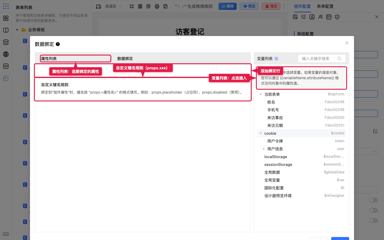
Task: Focus the 输入关键字搜索 input
Action: pyautogui.click(x=322, y=58)
